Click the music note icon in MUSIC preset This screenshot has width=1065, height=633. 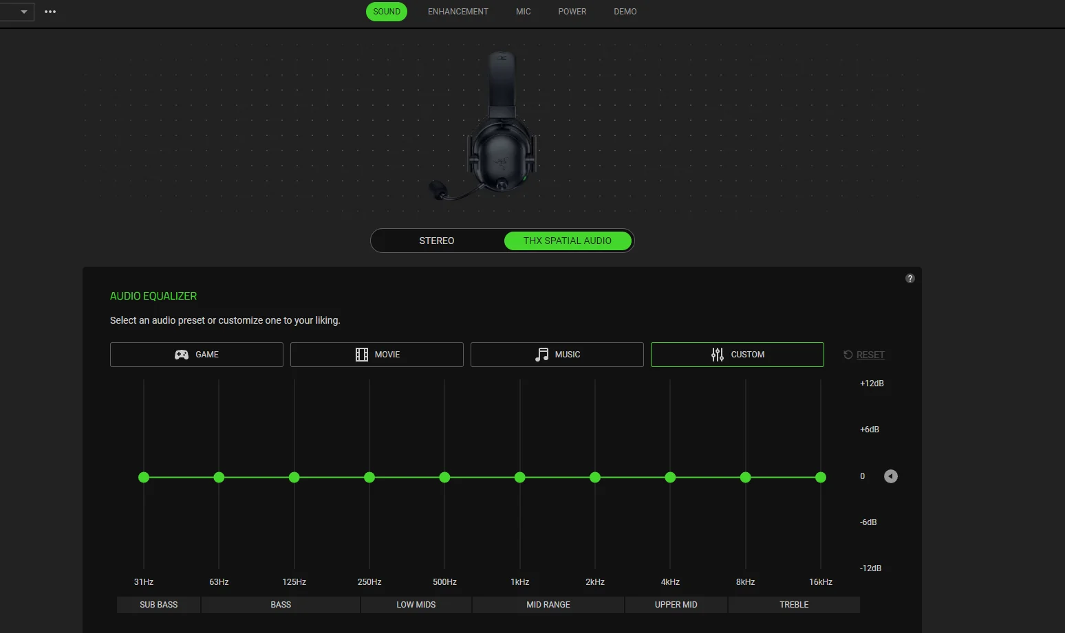(x=542, y=355)
